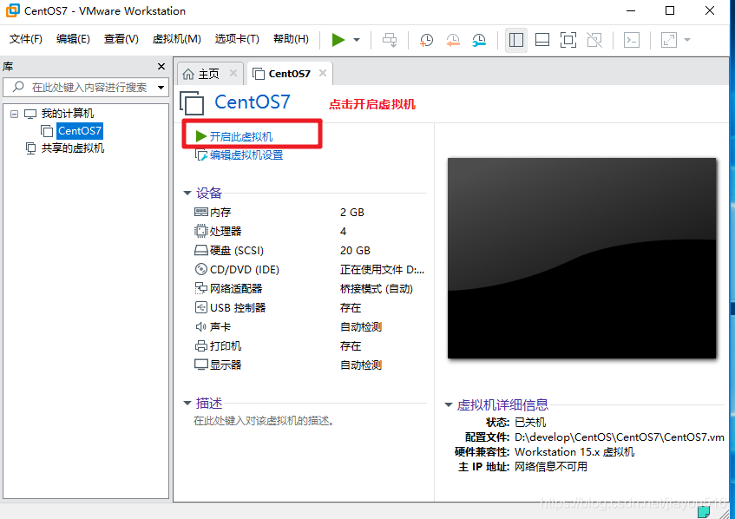Select 我的计算机 in the library tree

click(x=68, y=114)
